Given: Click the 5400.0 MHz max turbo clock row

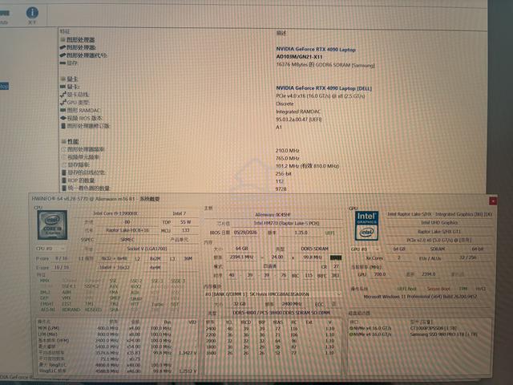Looking at the screenshot, I should click(x=117, y=346).
